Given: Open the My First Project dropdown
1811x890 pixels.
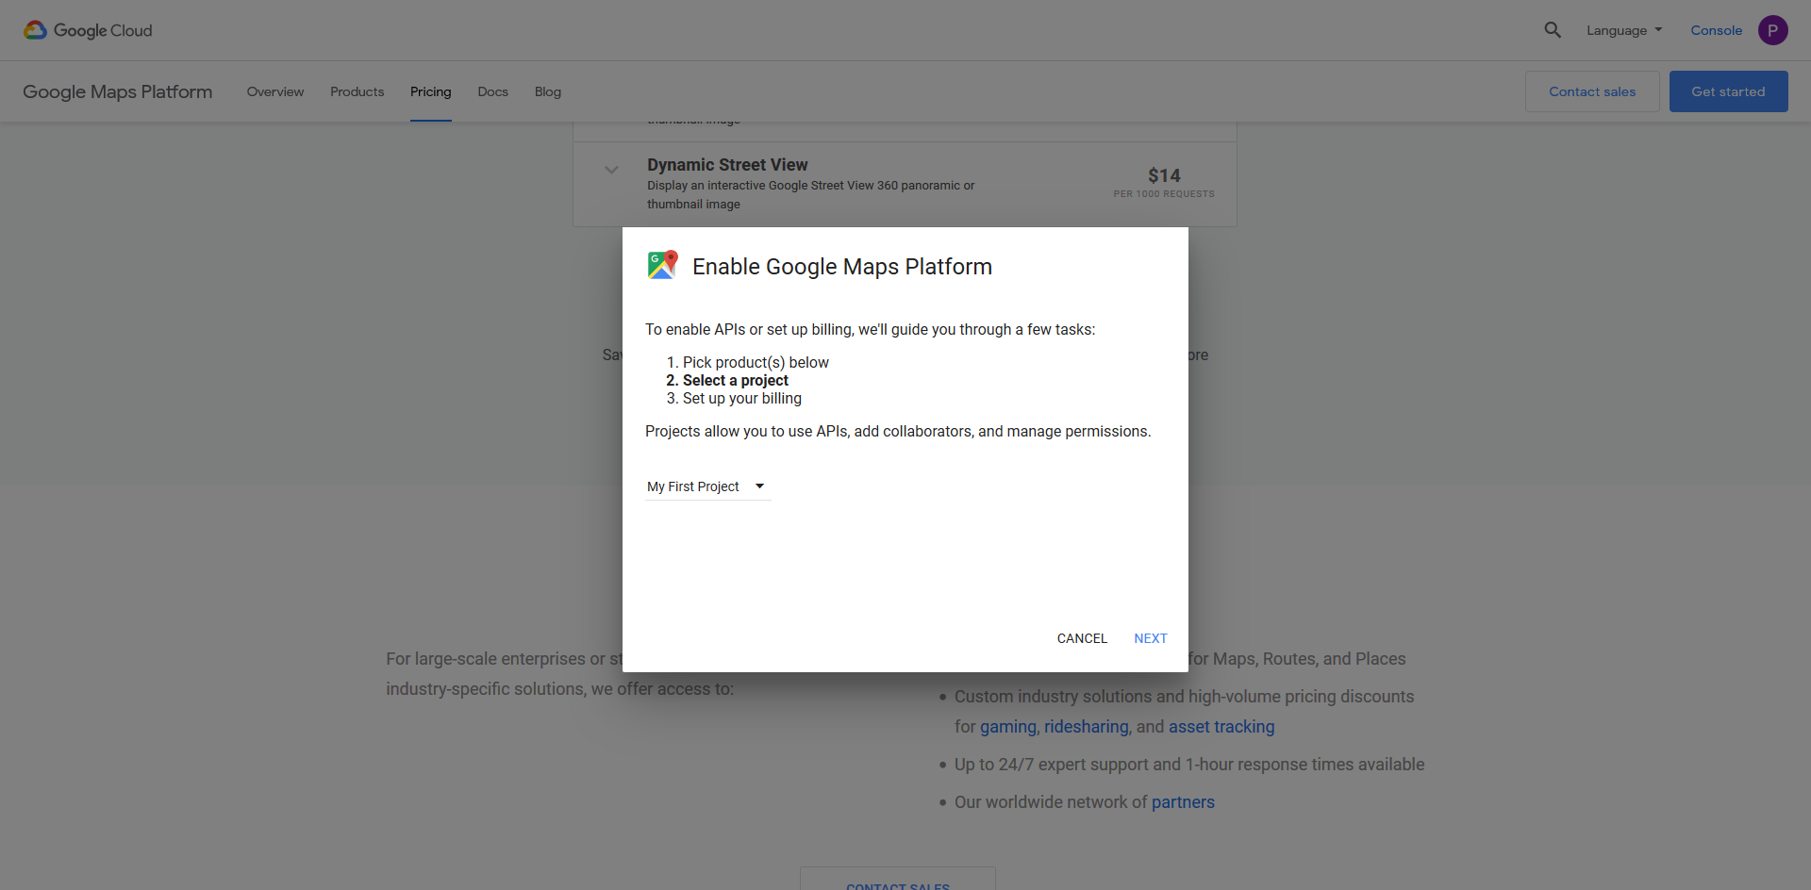Looking at the screenshot, I should point(707,486).
